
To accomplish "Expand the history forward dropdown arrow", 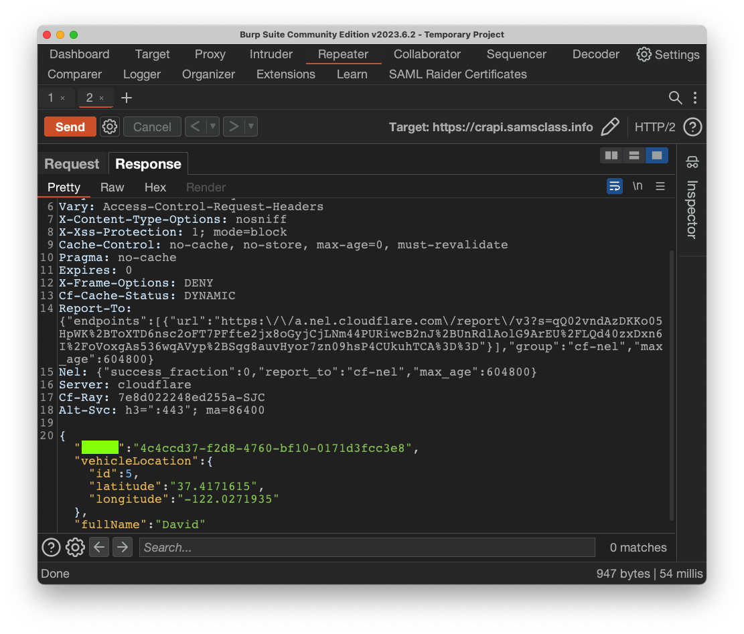I will [x=250, y=127].
